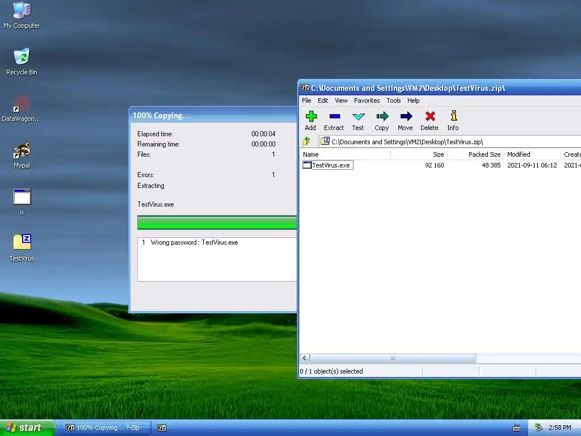The width and height of the screenshot is (581, 436).
Task: Switch to 100% Copying 7-Zip taskbar button
Action: coord(106,428)
